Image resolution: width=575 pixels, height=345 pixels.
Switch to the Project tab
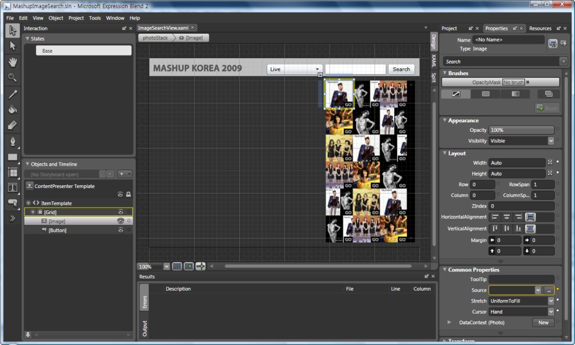[449, 28]
